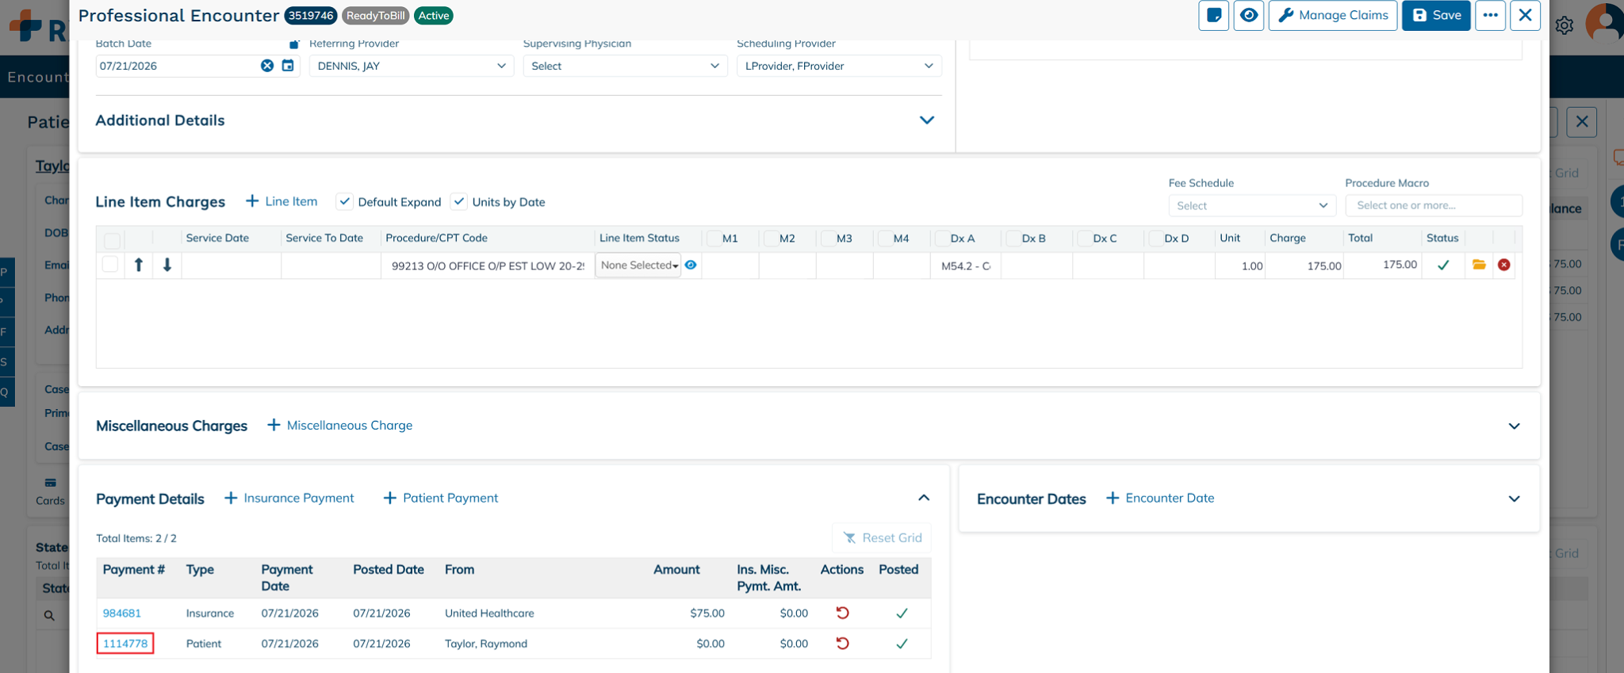Screen dimensions: 1624x673
Task: Open Batch Date calendar picker
Action: [288, 66]
